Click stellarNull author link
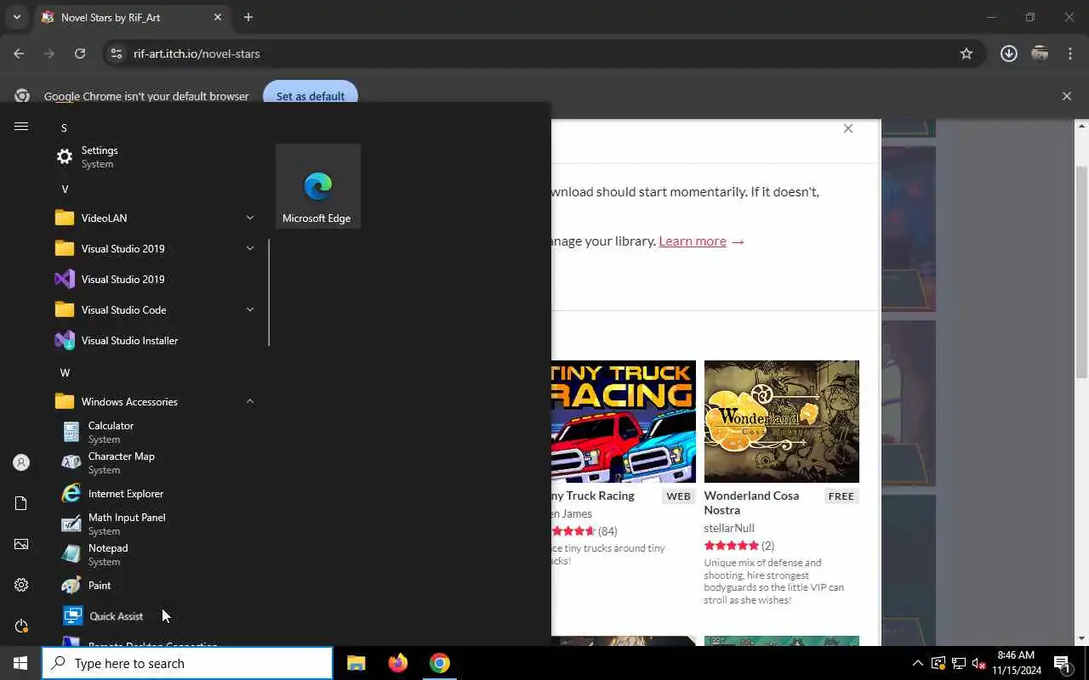 [729, 528]
